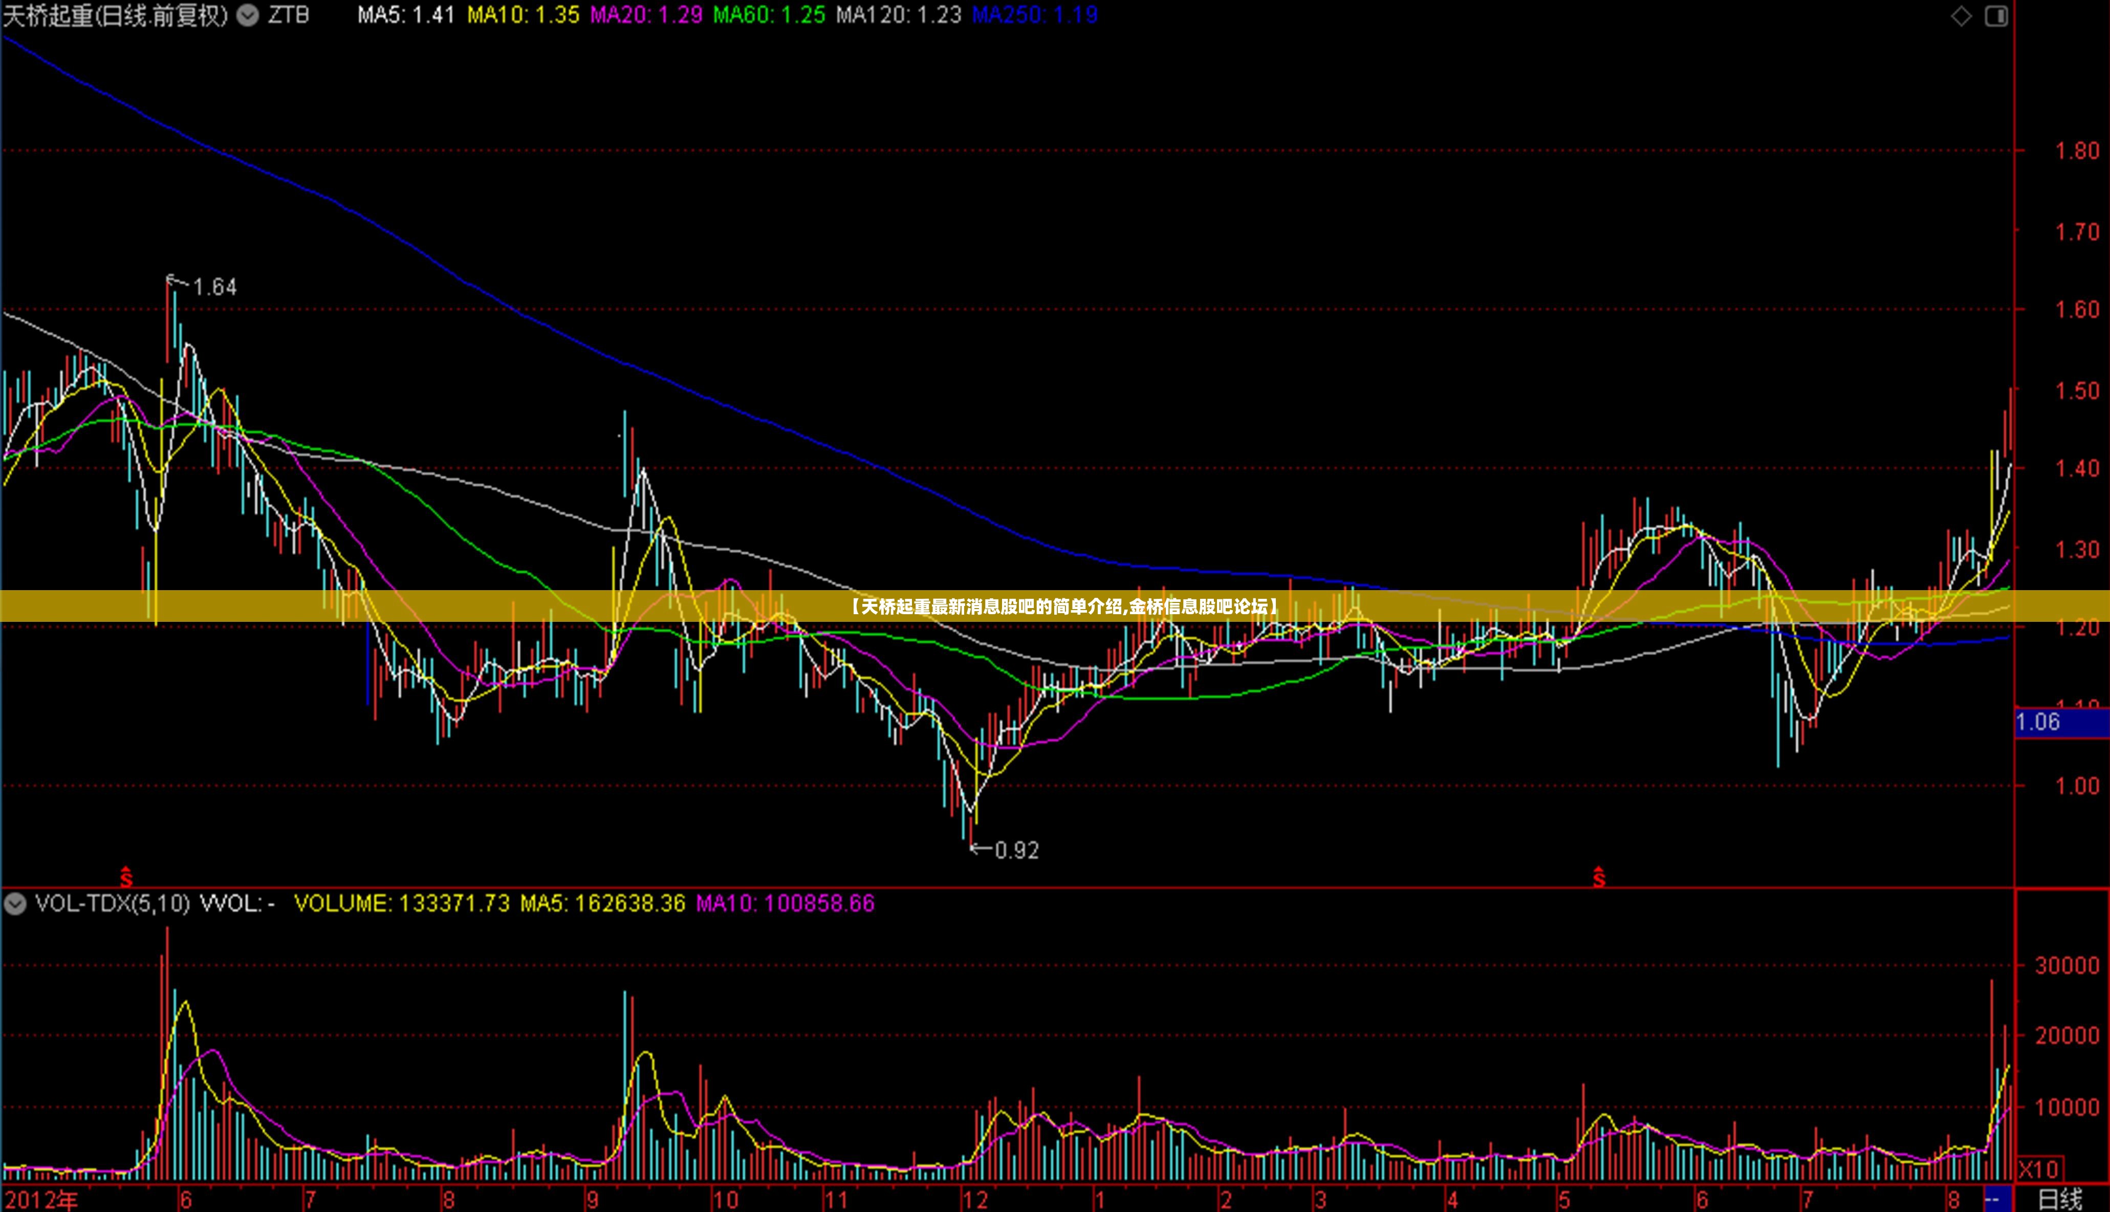The height and width of the screenshot is (1212, 2110).
Task: Click the left red S marker
Action: [x=126, y=877]
